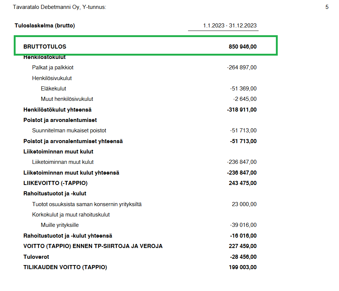Click the operating profit value 243 475,00
339x291 pixels.
pos(242,183)
